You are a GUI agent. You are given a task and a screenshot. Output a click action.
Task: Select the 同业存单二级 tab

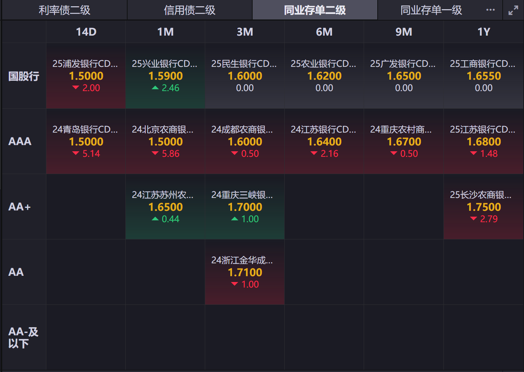pos(315,10)
